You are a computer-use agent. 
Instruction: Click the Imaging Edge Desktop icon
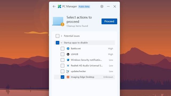point(68,77)
